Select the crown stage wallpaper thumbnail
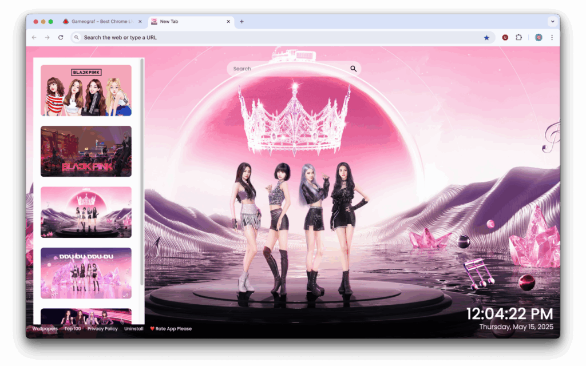586x366 pixels. pos(85,212)
